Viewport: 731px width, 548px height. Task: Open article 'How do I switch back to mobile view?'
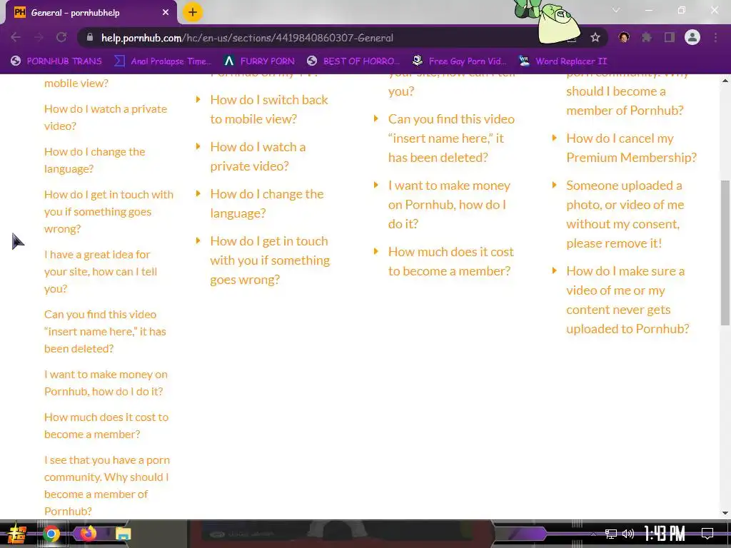click(x=269, y=109)
